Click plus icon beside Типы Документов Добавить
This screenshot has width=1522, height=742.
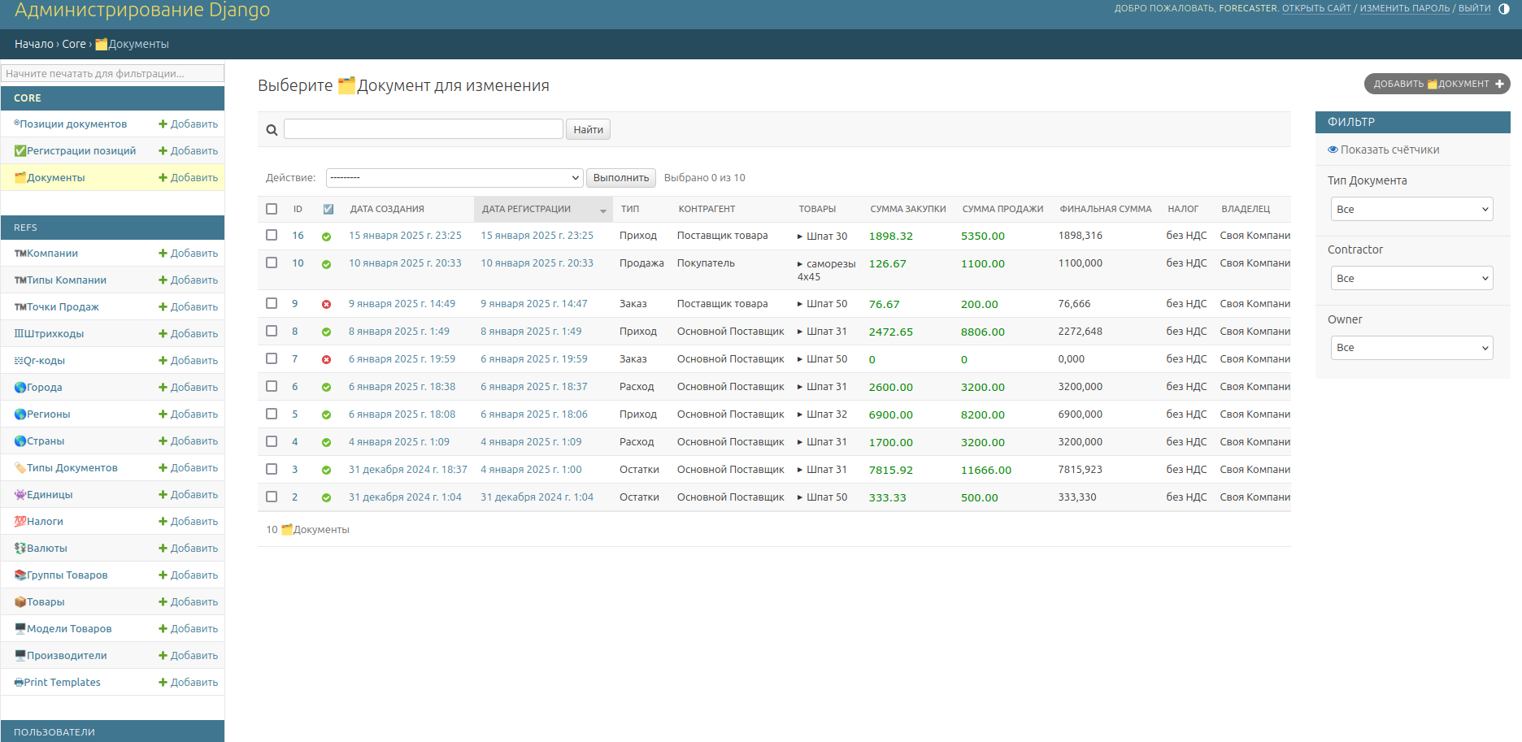click(163, 468)
